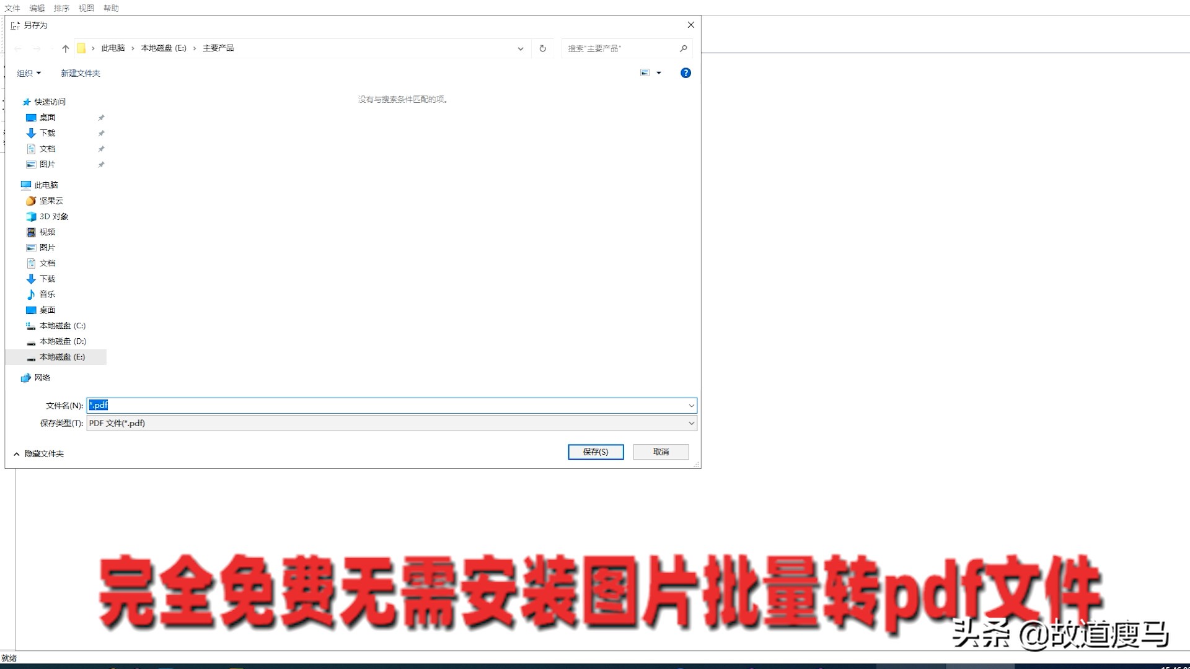Select 保存(S) to save the file

596,452
